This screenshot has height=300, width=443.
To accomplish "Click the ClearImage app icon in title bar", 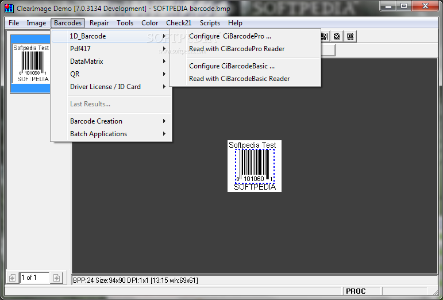I will click(9, 8).
